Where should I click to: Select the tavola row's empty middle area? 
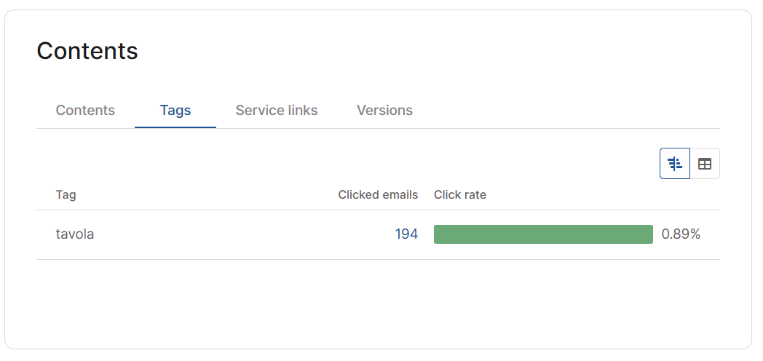click(x=243, y=234)
